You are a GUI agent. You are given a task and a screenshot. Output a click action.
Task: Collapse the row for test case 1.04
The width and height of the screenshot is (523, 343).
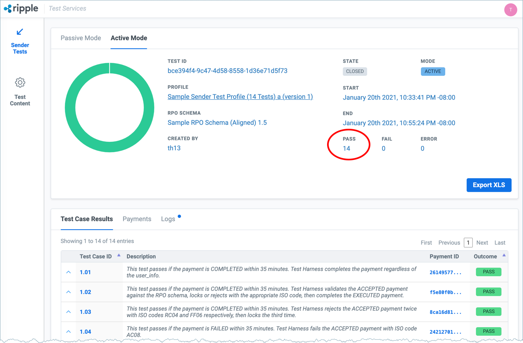pos(68,331)
